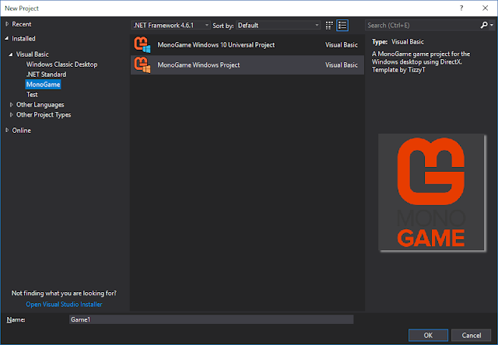Select MonoGame Windows 10 Universal Project text
498x345 pixels.
click(216, 45)
